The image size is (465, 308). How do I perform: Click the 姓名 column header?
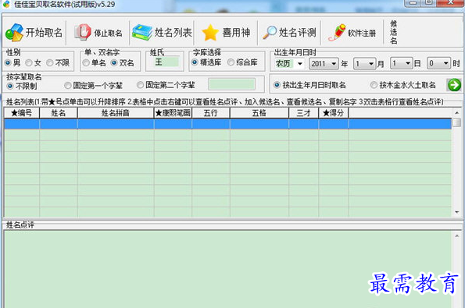(x=59, y=113)
